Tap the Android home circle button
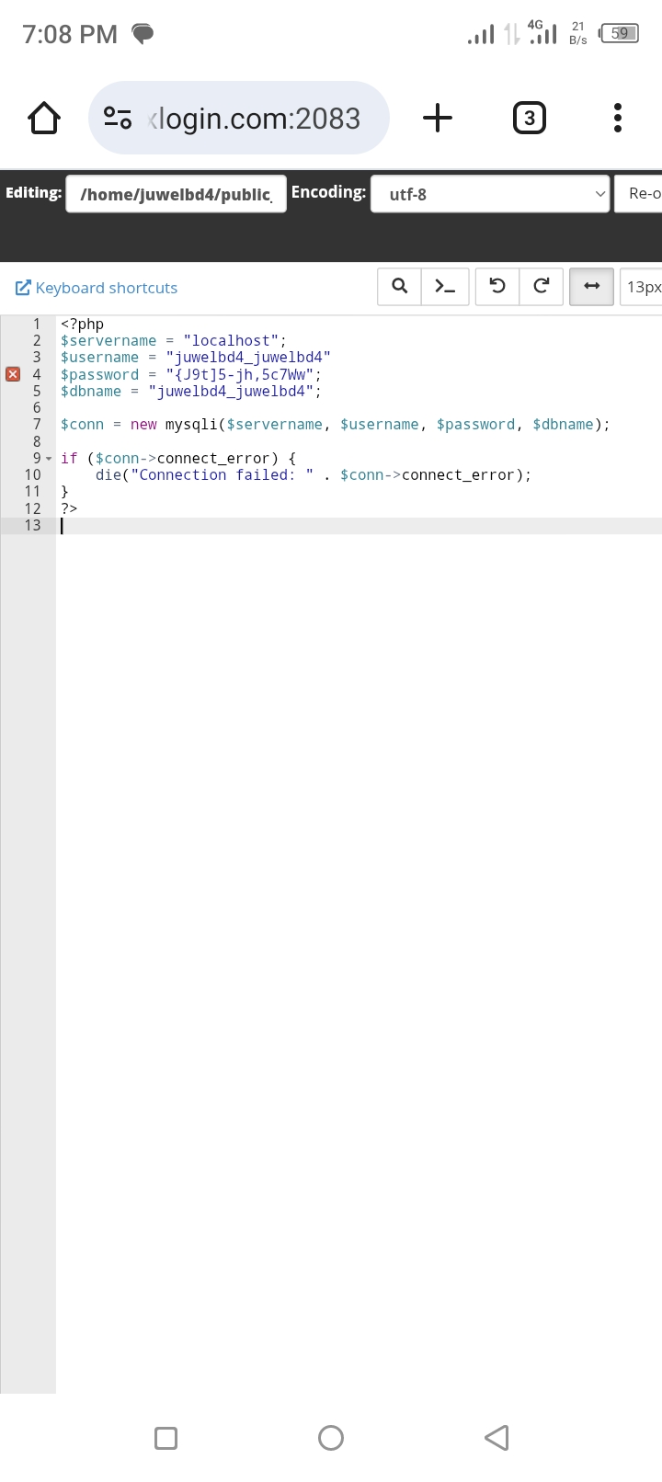 (x=331, y=1438)
